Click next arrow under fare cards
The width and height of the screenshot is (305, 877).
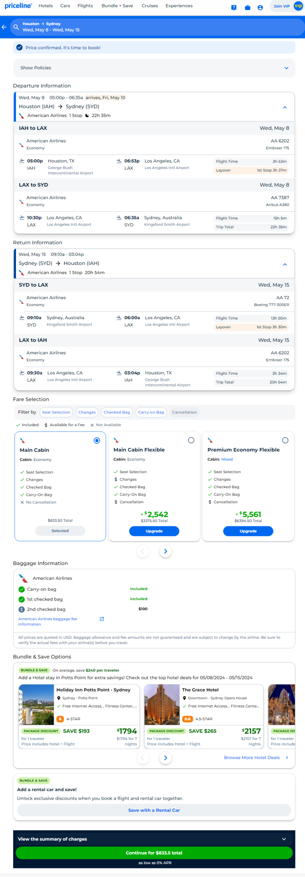pos(166,551)
